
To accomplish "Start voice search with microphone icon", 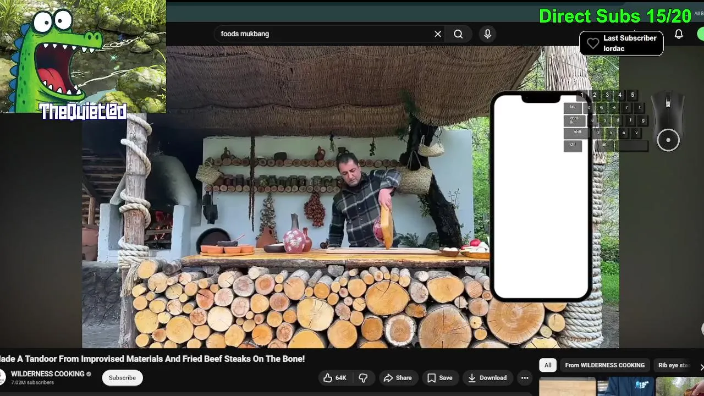I will [x=487, y=34].
